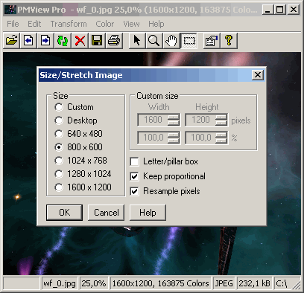Click the Height pixels spinner arrows
This screenshot has height=293, width=304.
click(221, 120)
